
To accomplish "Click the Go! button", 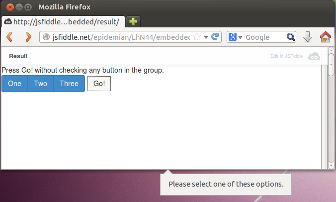I will [99, 84].
